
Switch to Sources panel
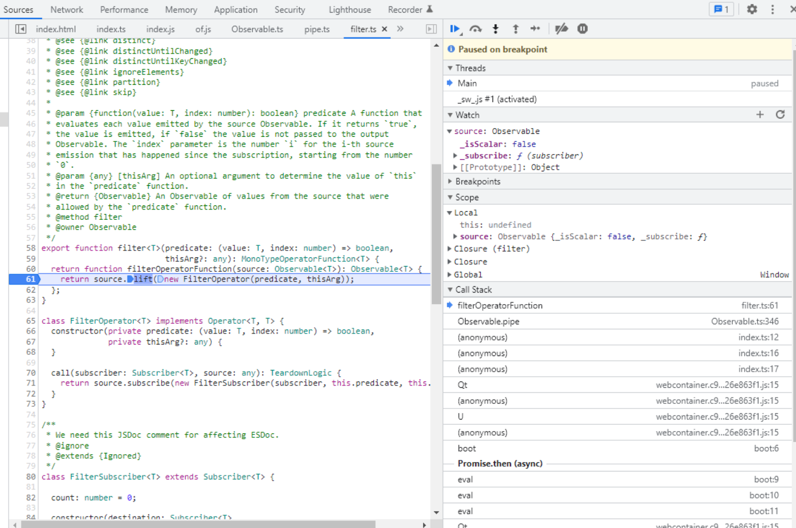[x=18, y=10]
